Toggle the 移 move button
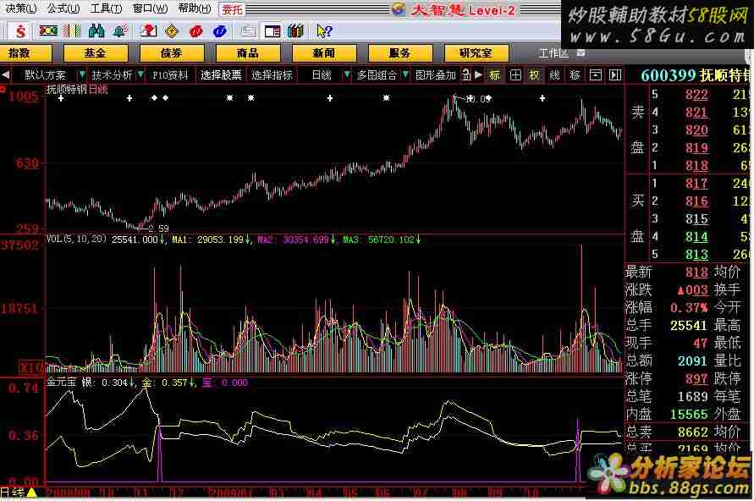 click(575, 75)
